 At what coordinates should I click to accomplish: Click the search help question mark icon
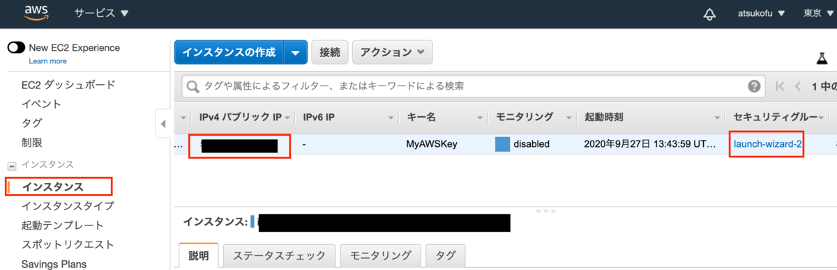(754, 86)
